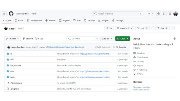
Task: Star the easyr repository
Action: coord(163,28)
